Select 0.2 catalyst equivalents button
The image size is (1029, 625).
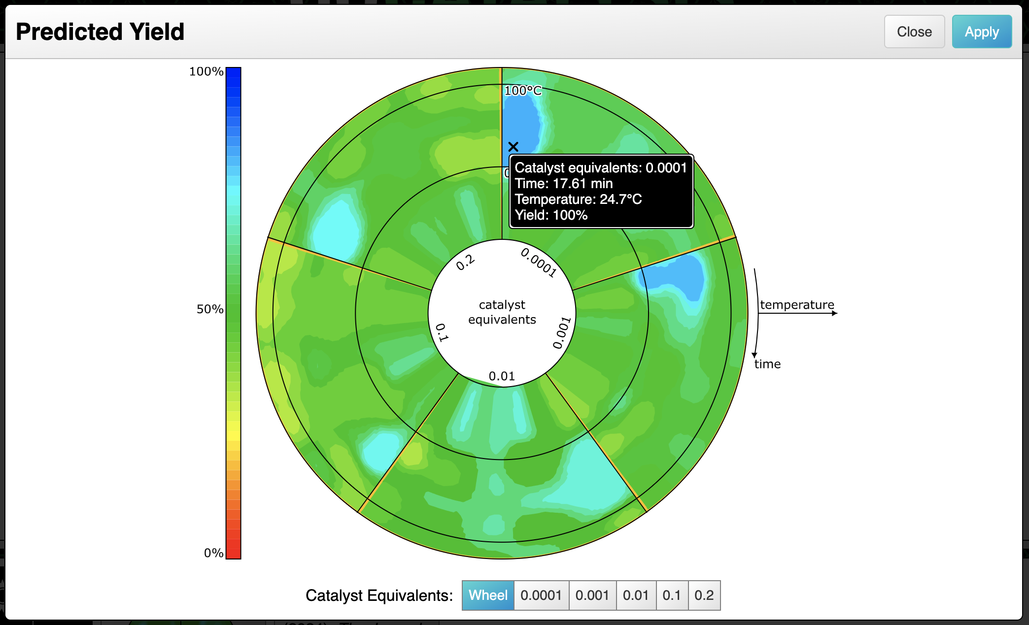704,595
